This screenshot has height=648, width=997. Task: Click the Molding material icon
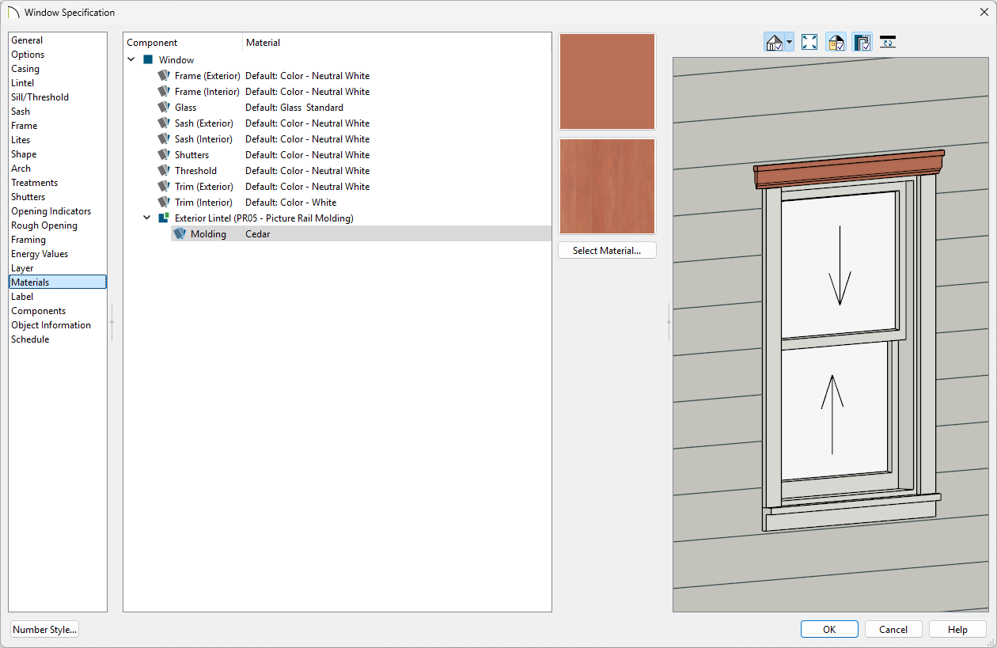(180, 234)
